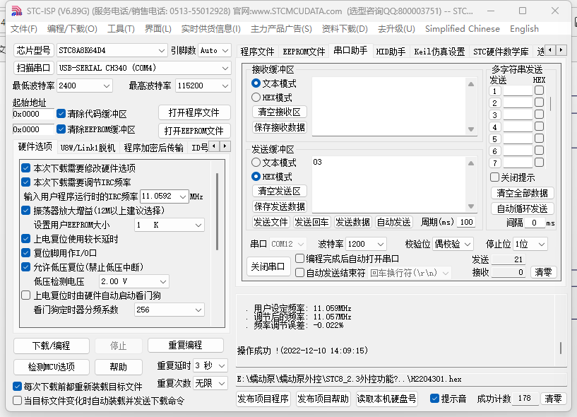Switch language to English
The image size is (577, 417).
pos(524,29)
